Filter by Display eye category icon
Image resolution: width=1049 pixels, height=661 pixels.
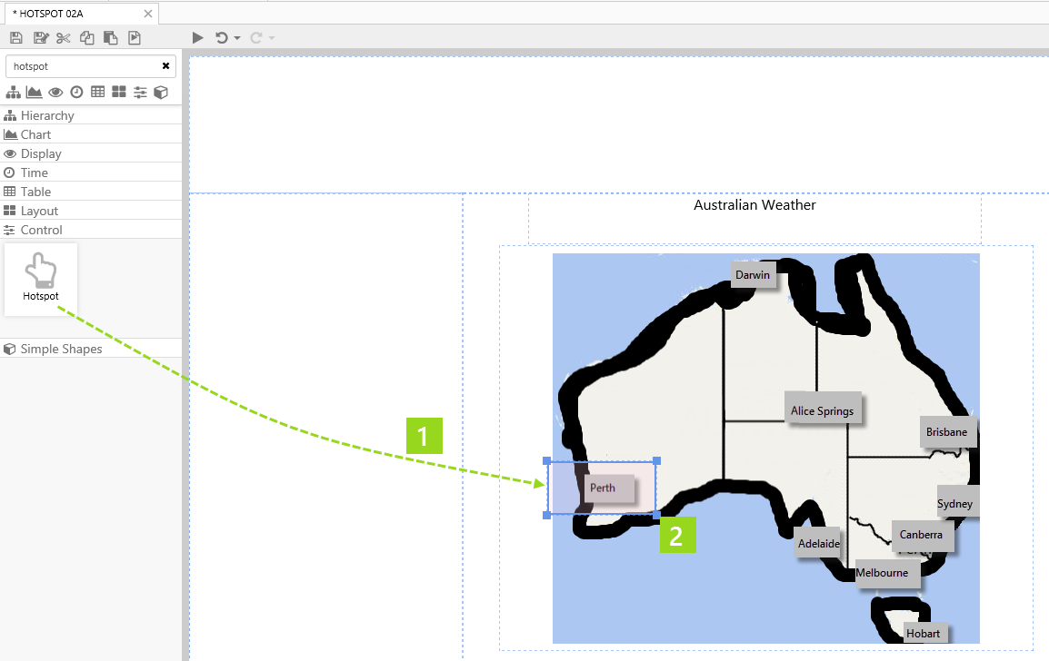[x=55, y=92]
